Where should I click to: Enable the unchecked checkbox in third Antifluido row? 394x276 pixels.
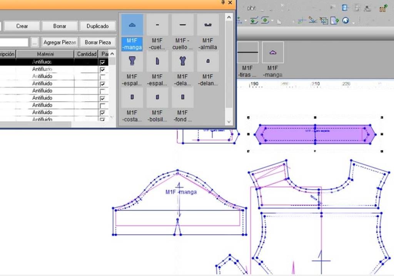(102, 76)
